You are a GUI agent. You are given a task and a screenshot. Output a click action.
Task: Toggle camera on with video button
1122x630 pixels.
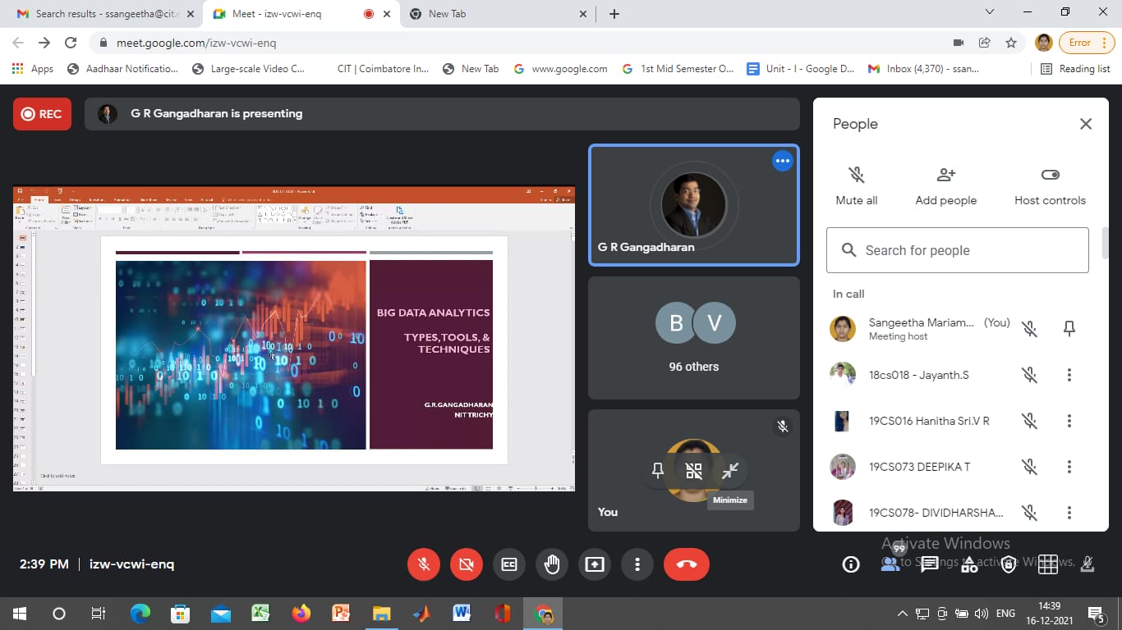pos(467,564)
